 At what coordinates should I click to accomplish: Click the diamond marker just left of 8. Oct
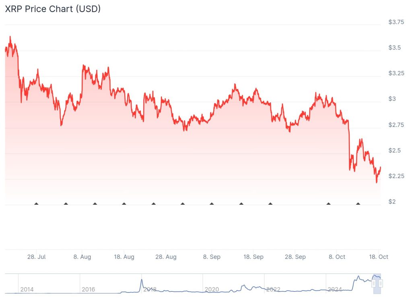[328, 203]
